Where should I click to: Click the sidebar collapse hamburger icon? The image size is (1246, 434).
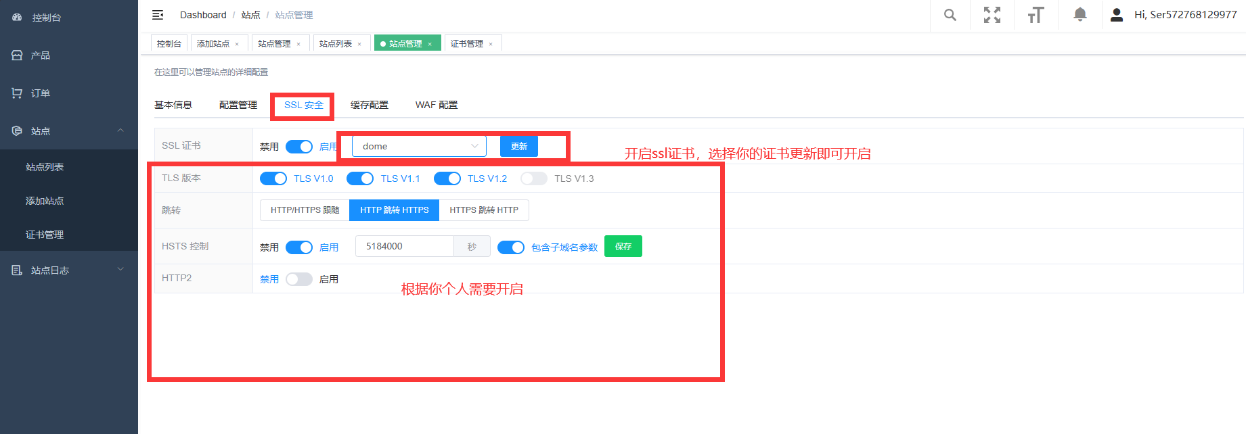click(x=158, y=15)
